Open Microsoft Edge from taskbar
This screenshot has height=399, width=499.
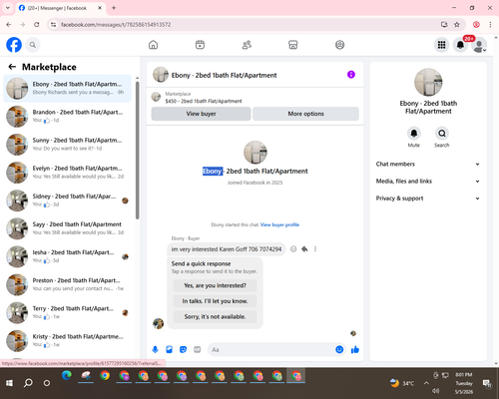point(67,376)
